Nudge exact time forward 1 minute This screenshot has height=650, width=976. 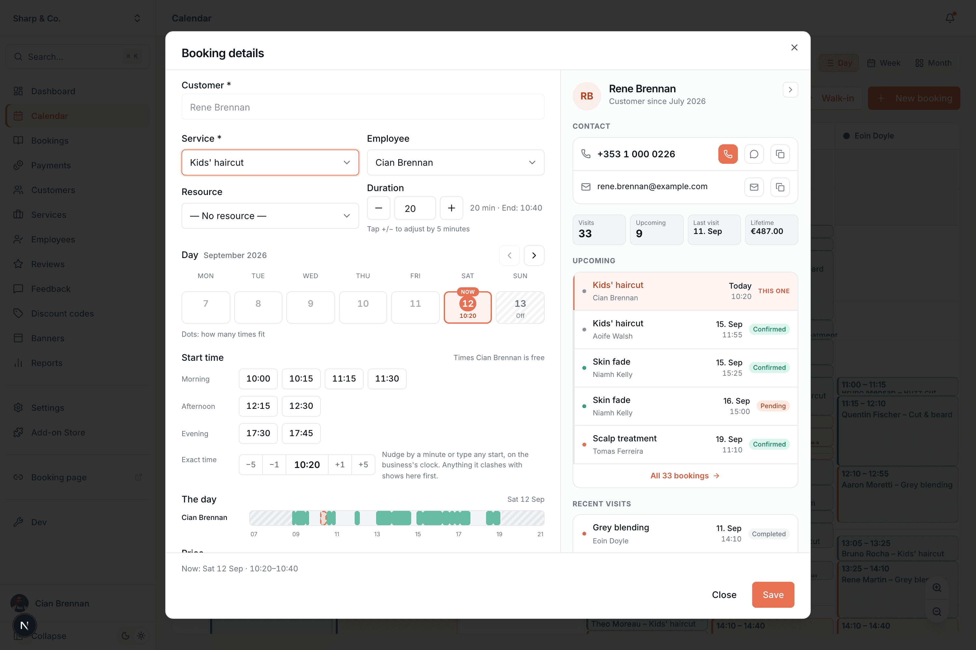[x=340, y=465]
